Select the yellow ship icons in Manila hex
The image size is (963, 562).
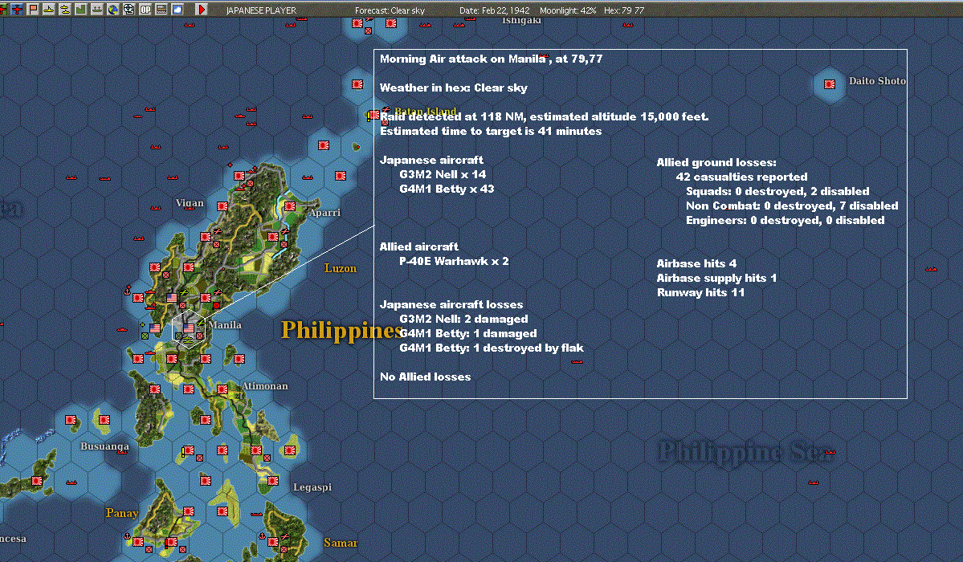(188, 339)
